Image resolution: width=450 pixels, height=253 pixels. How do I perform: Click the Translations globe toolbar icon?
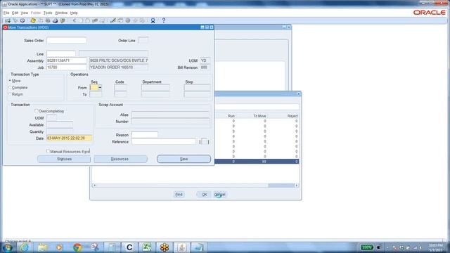128,20
